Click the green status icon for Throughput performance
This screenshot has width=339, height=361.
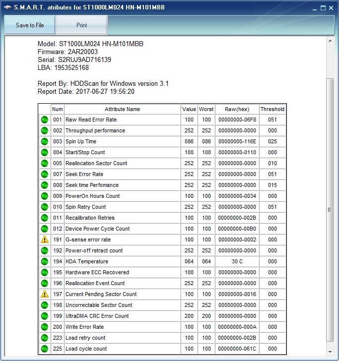coord(45,130)
